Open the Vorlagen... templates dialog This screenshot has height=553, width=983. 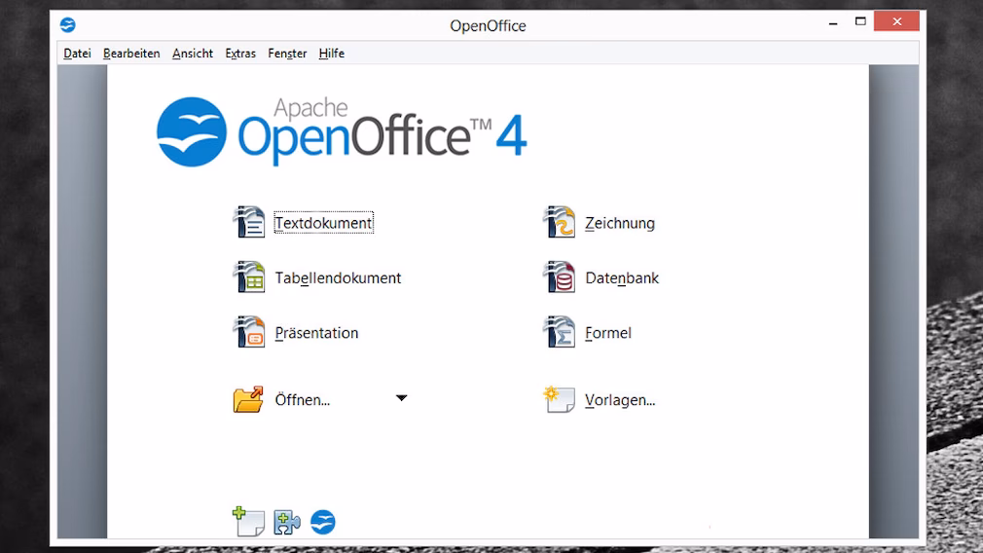[620, 400]
